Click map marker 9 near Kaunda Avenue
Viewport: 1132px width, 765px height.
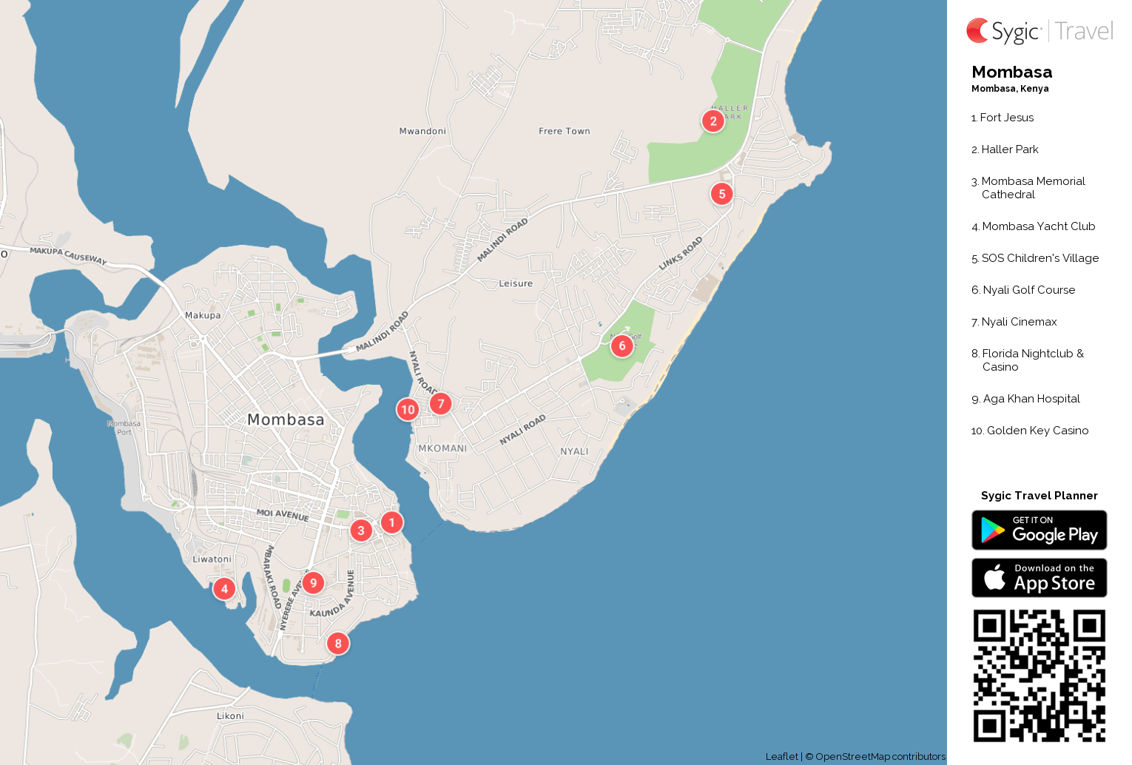(x=313, y=583)
